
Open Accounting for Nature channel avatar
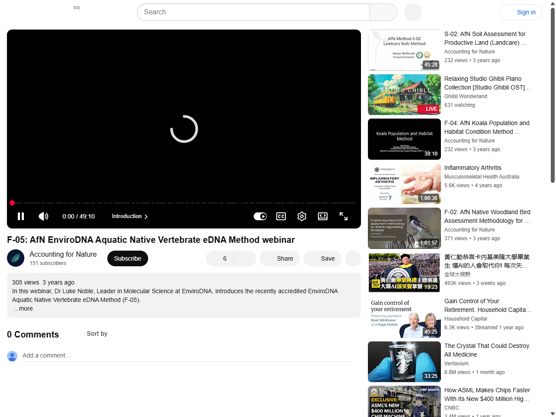pyautogui.click(x=16, y=258)
